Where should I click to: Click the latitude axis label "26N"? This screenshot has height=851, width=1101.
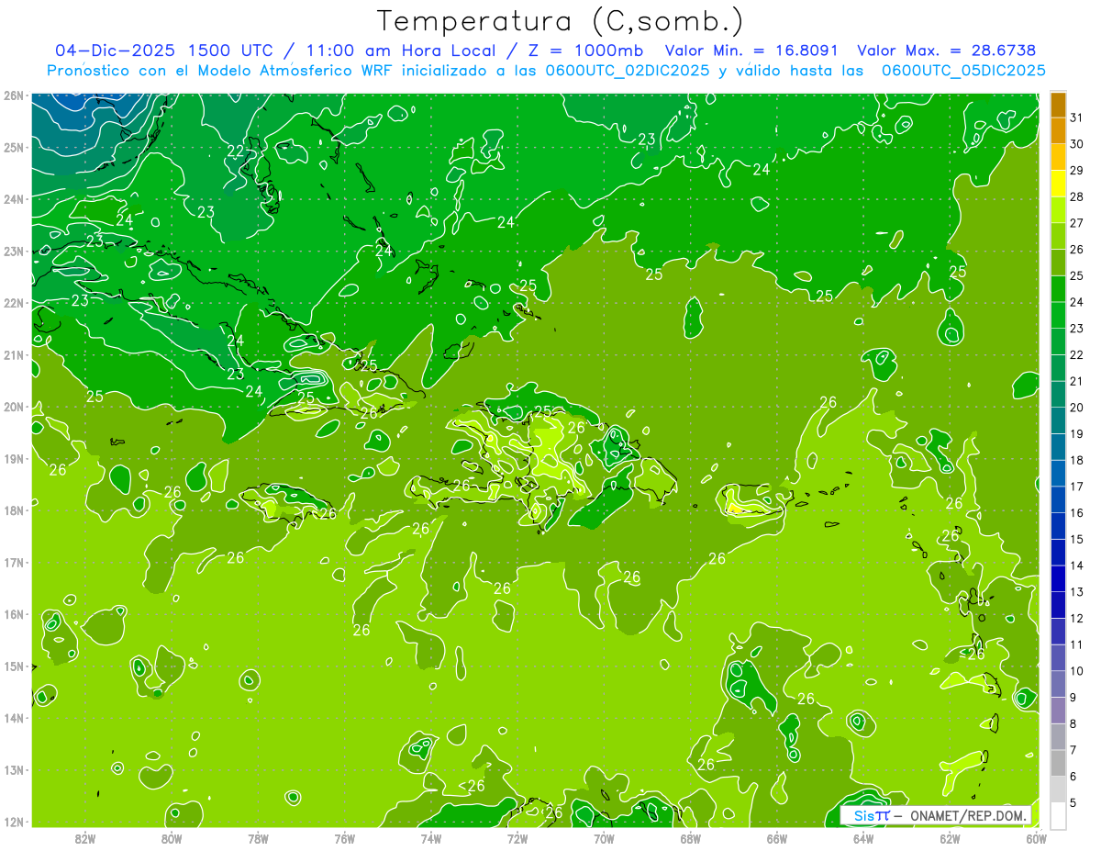14,95
